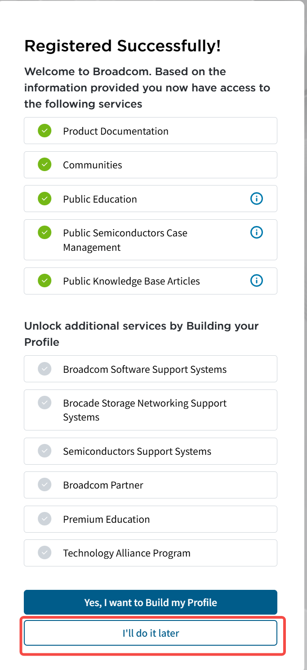Click the green check for Public Semiconductors Case Management
The height and width of the screenshot is (670, 307).
pyautogui.click(x=44, y=232)
